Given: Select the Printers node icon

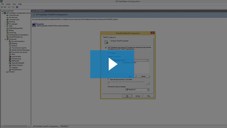Looking at the screenshot, I should [x=10, y=46].
